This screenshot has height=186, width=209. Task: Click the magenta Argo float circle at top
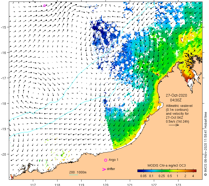pyautogui.click(x=44, y=6)
